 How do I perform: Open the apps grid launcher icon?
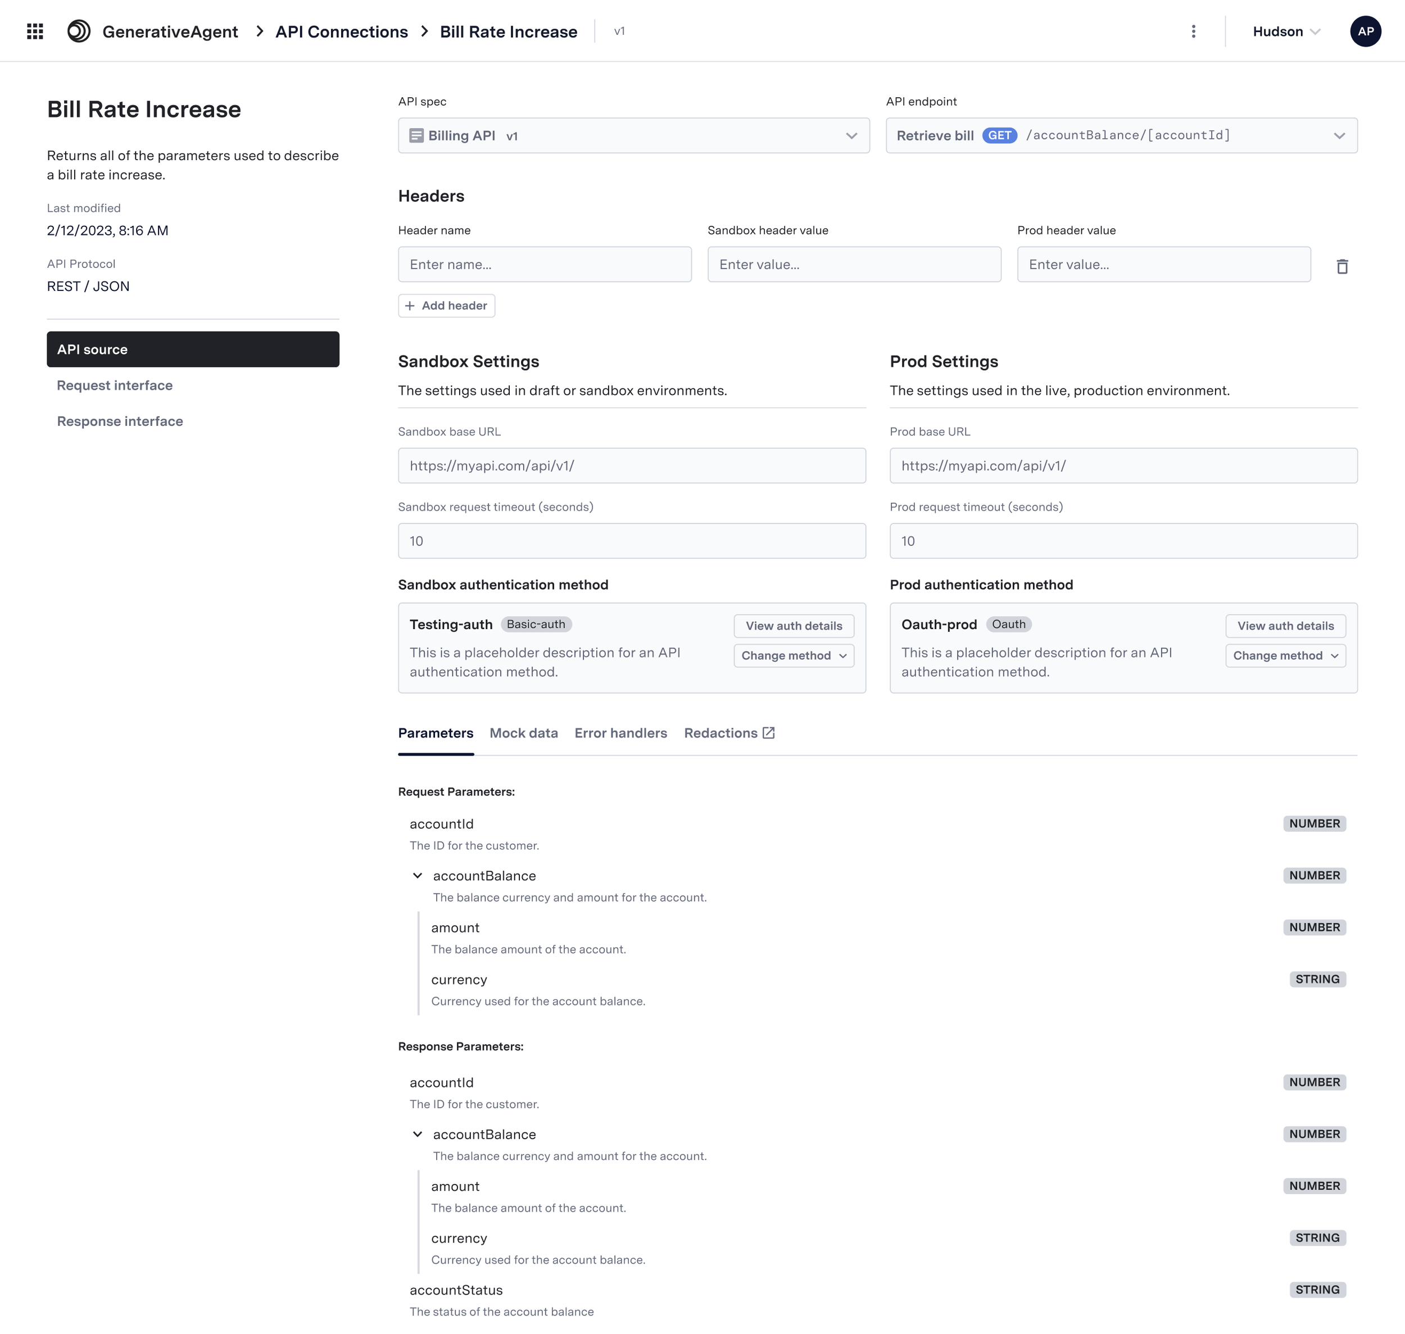pos(35,31)
